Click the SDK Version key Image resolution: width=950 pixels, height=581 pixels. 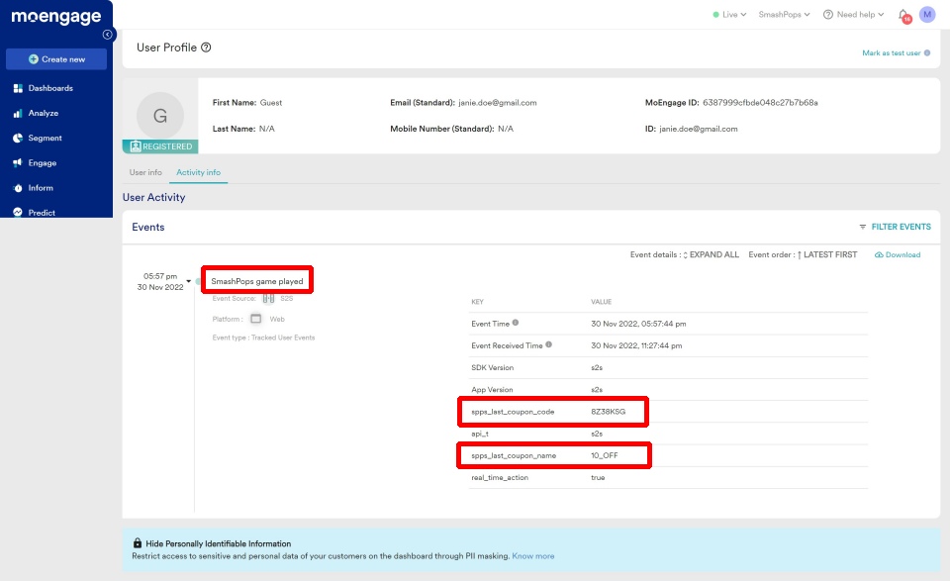492,368
